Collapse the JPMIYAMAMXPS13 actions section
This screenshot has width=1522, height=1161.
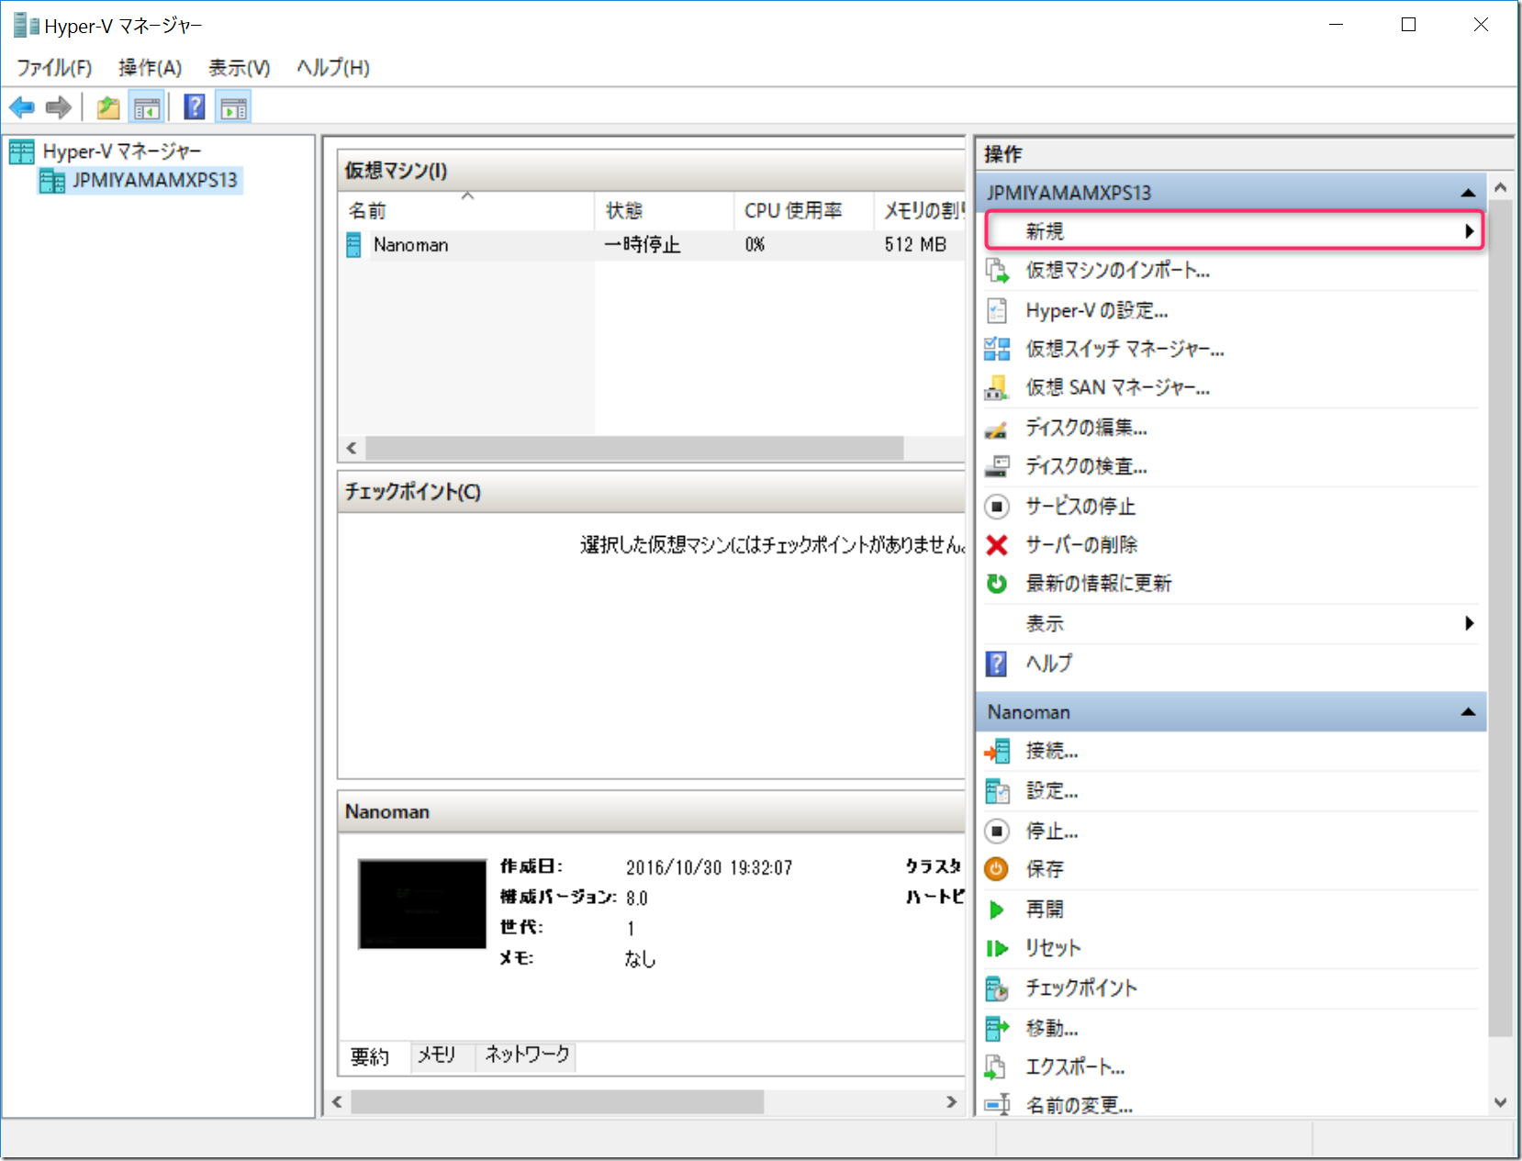(x=1468, y=193)
